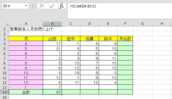Click the Cancel (X) formula button
This screenshot has width=172, height=99.
42,6
